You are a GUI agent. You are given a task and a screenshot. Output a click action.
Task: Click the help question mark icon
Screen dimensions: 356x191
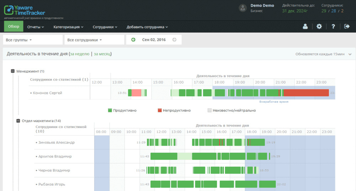(333, 26)
